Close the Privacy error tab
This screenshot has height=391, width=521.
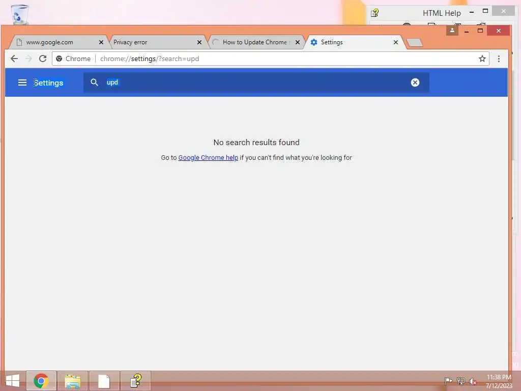tap(199, 42)
